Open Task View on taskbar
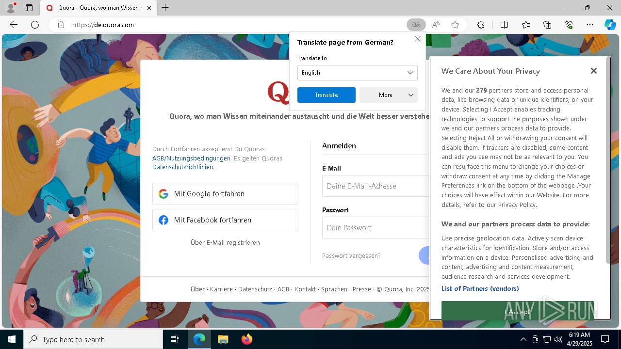The height and width of the screenshot is (349, 621). click(x=175, y=339)
